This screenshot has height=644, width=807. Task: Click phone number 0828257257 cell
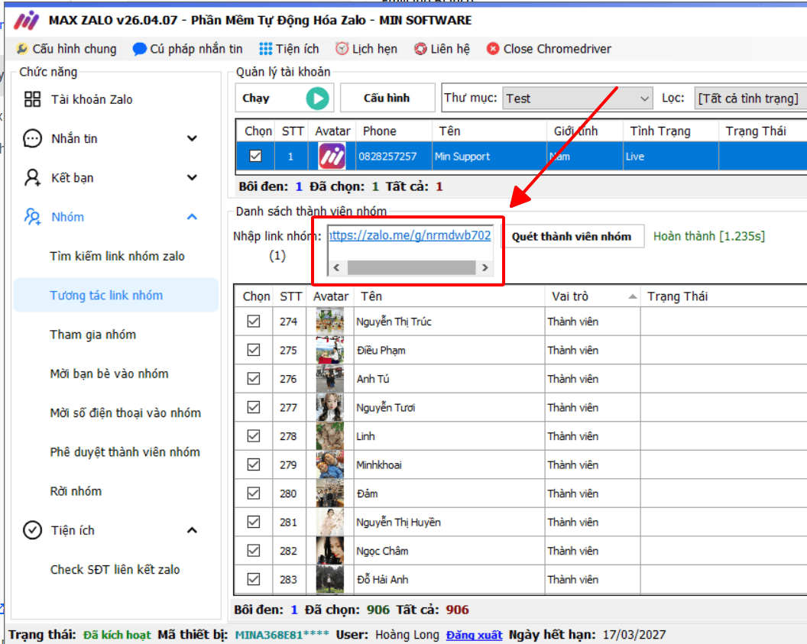click(x=394, y=157)
